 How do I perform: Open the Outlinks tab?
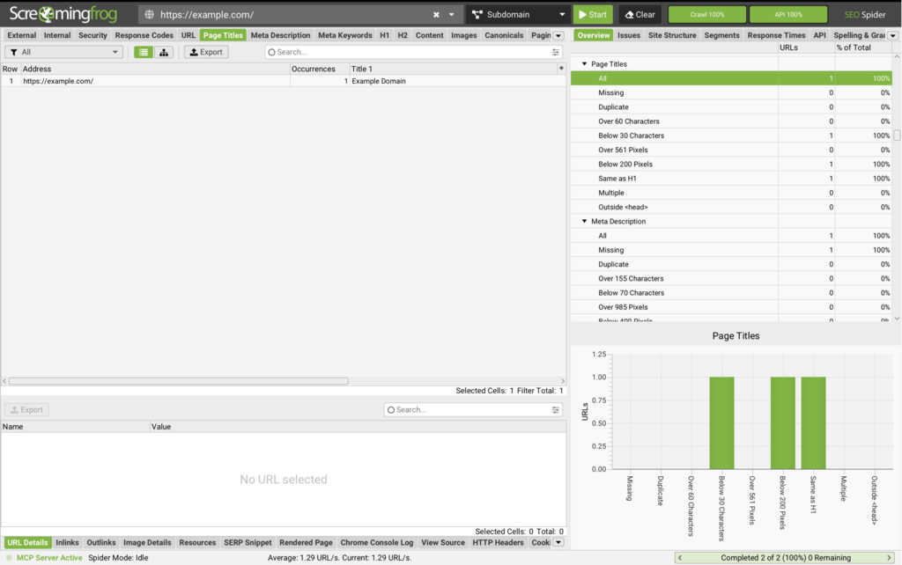(x=101, y=543)
